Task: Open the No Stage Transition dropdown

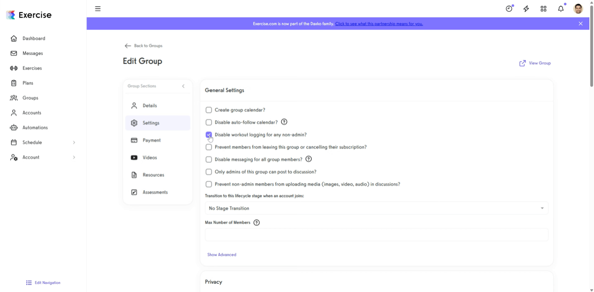Action: click(377, 208)
